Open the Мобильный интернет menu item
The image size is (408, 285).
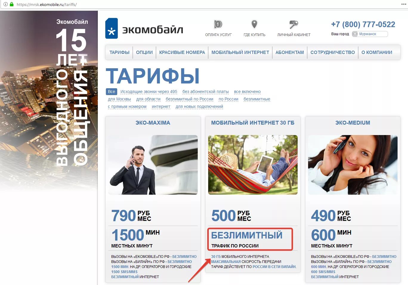(240, 52)
